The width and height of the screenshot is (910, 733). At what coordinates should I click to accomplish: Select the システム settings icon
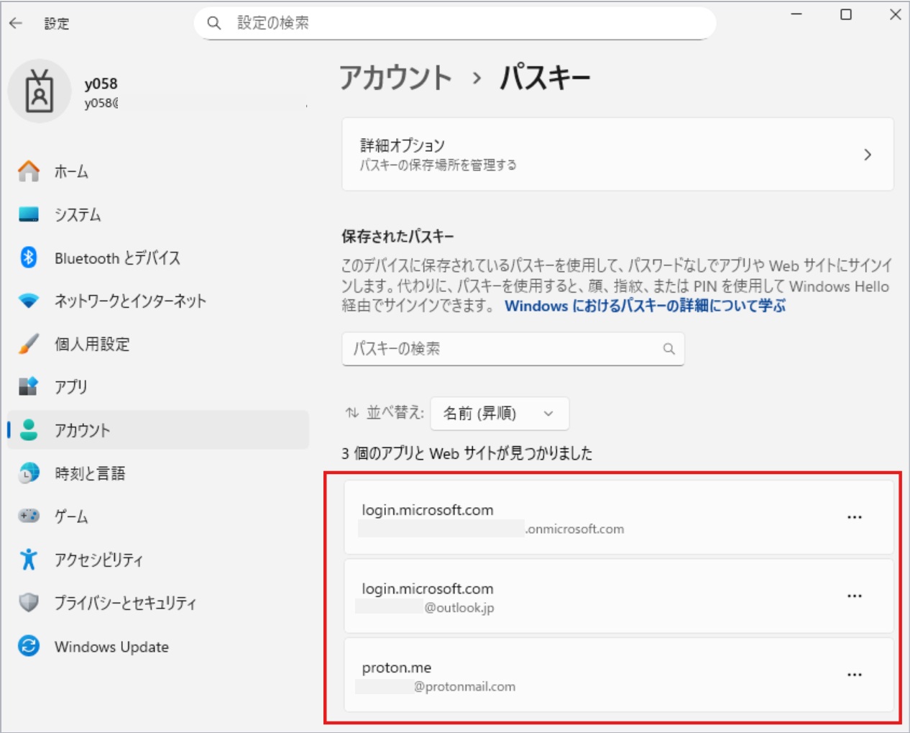[29, 214]
